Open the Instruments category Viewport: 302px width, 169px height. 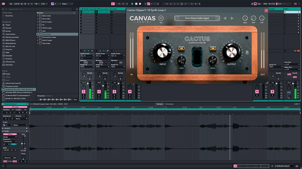[x=10, y=34]
